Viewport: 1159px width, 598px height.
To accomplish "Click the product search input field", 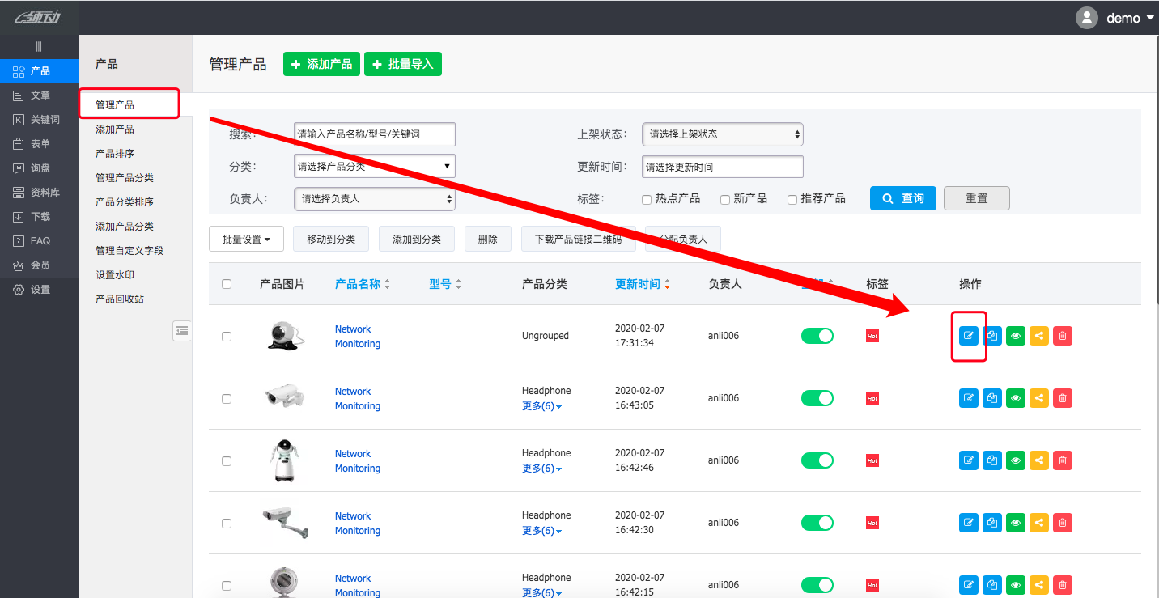I will tap(374, 134).
